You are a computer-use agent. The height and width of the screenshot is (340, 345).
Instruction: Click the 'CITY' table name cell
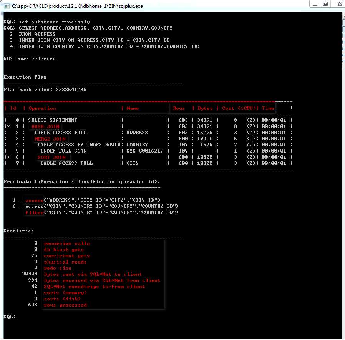[x=133, y=163]
